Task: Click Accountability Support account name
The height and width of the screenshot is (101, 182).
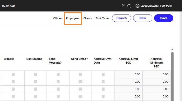Action: click(x=157, y=6)
